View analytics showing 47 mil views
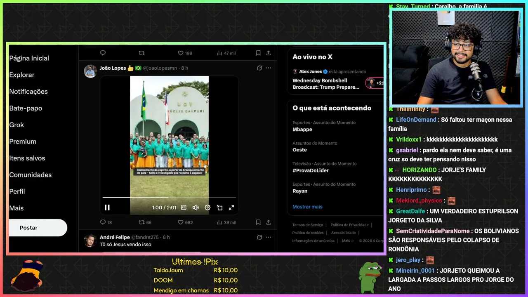Screen dimensions: 528x297 pos(226,53)
